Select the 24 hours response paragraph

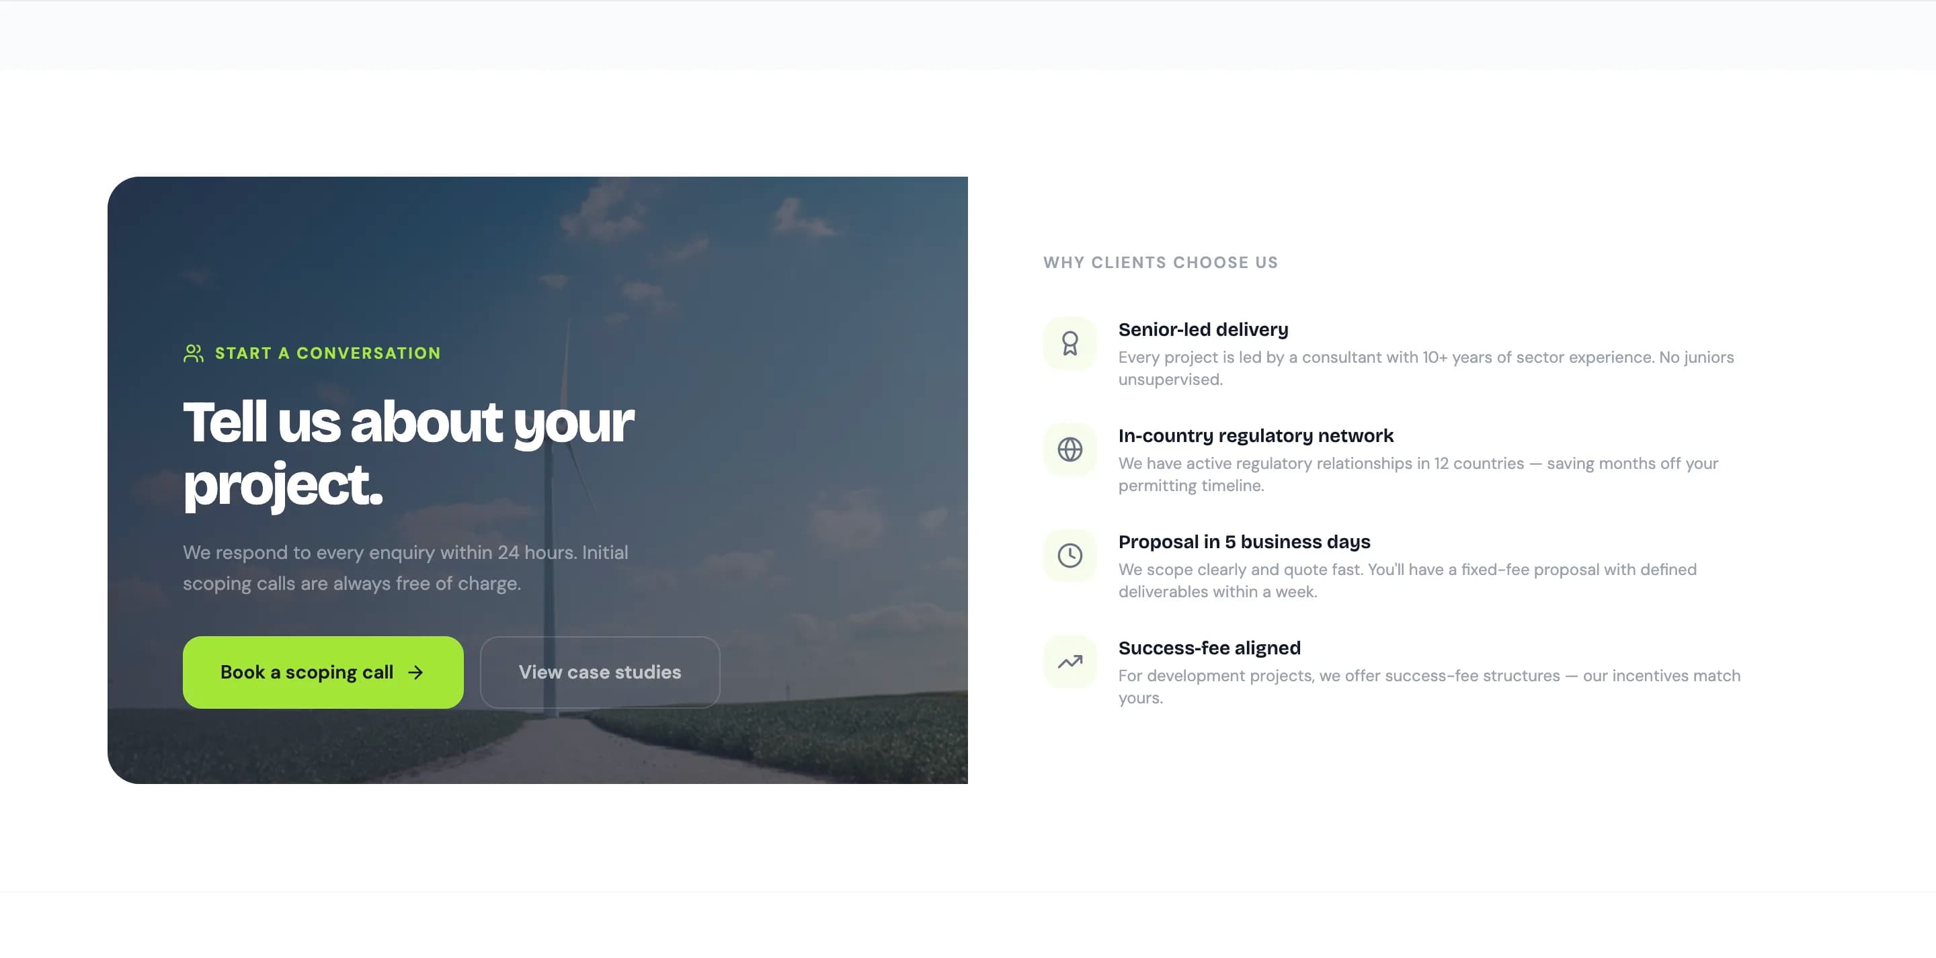click(406, 567)
